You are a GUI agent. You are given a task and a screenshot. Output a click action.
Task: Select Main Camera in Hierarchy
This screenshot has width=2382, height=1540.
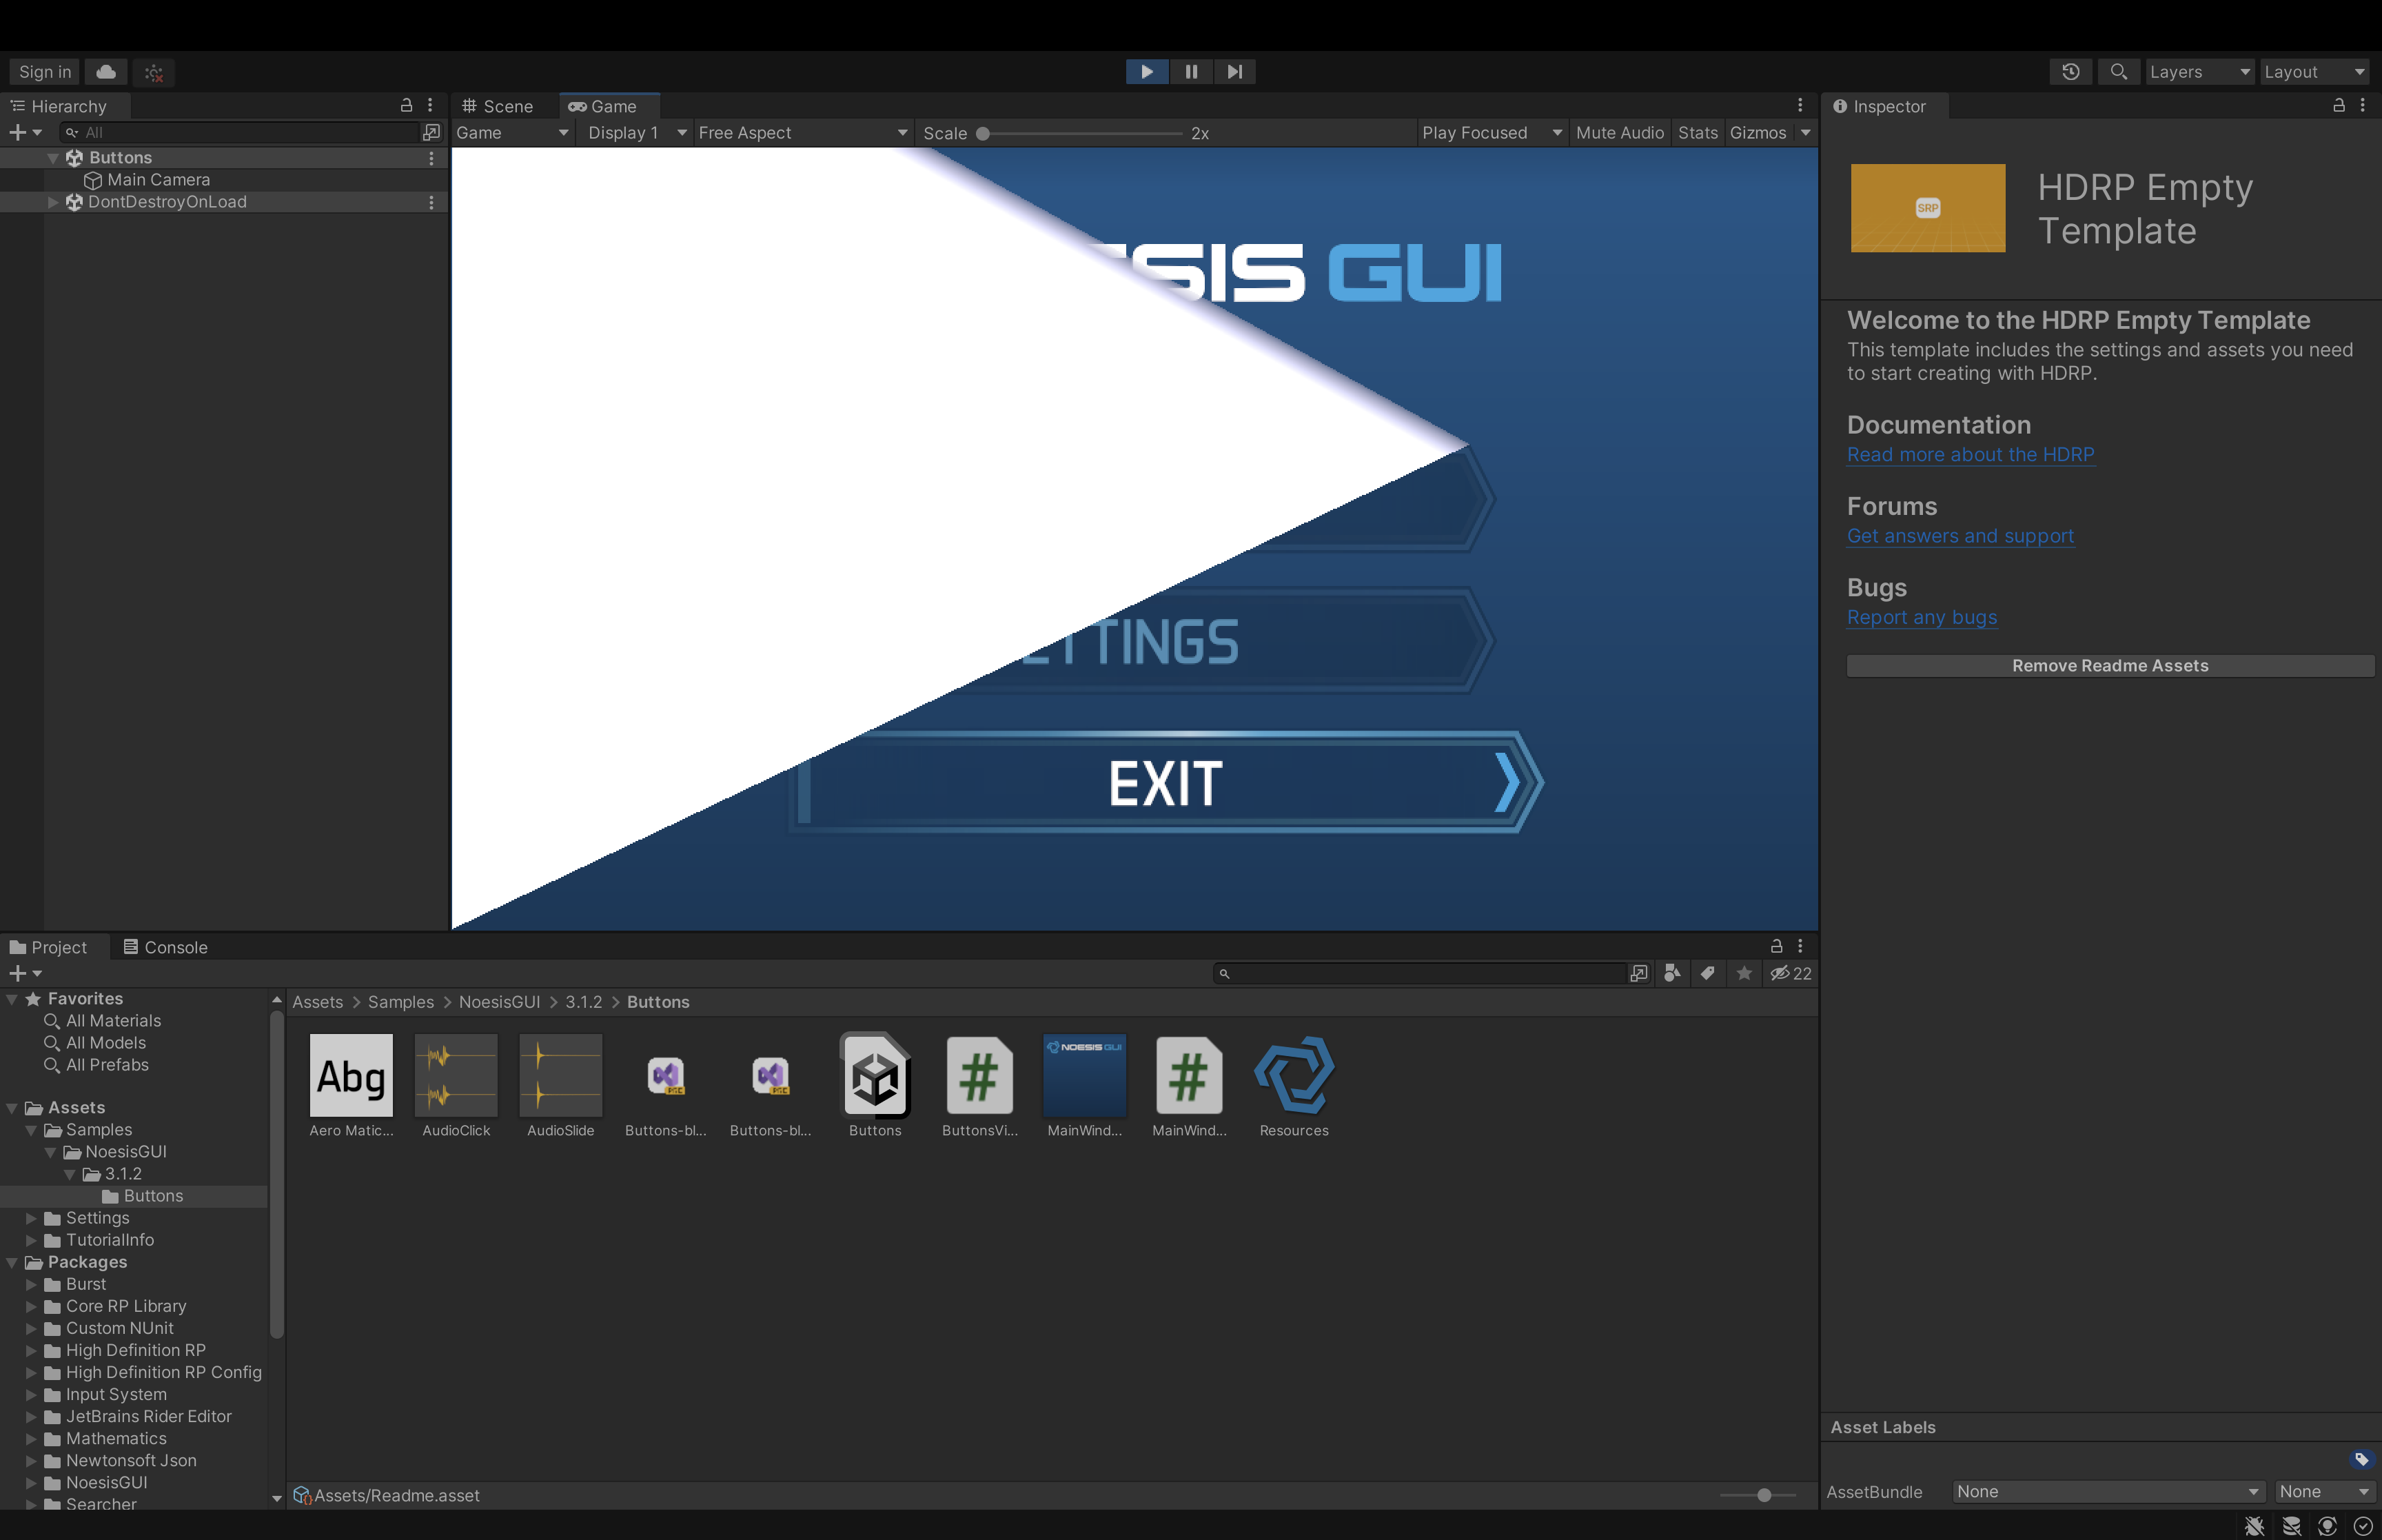point(158,180)
